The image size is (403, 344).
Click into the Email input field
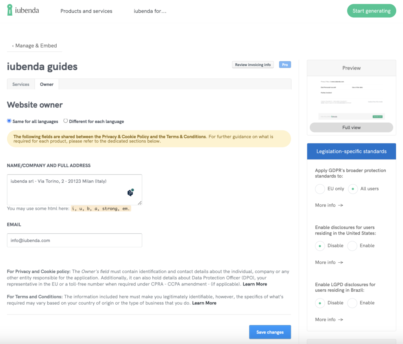74,240
